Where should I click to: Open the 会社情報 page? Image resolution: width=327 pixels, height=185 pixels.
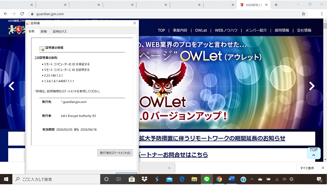tap(304, 30)
